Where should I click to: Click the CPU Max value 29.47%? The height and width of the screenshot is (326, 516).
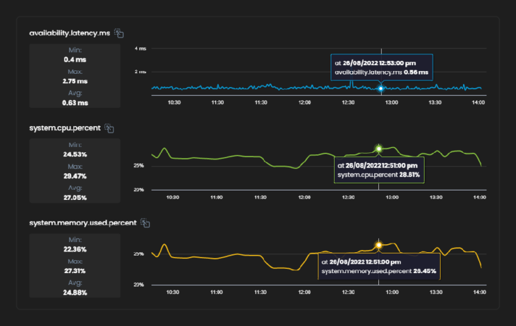[x=75, y=176]
